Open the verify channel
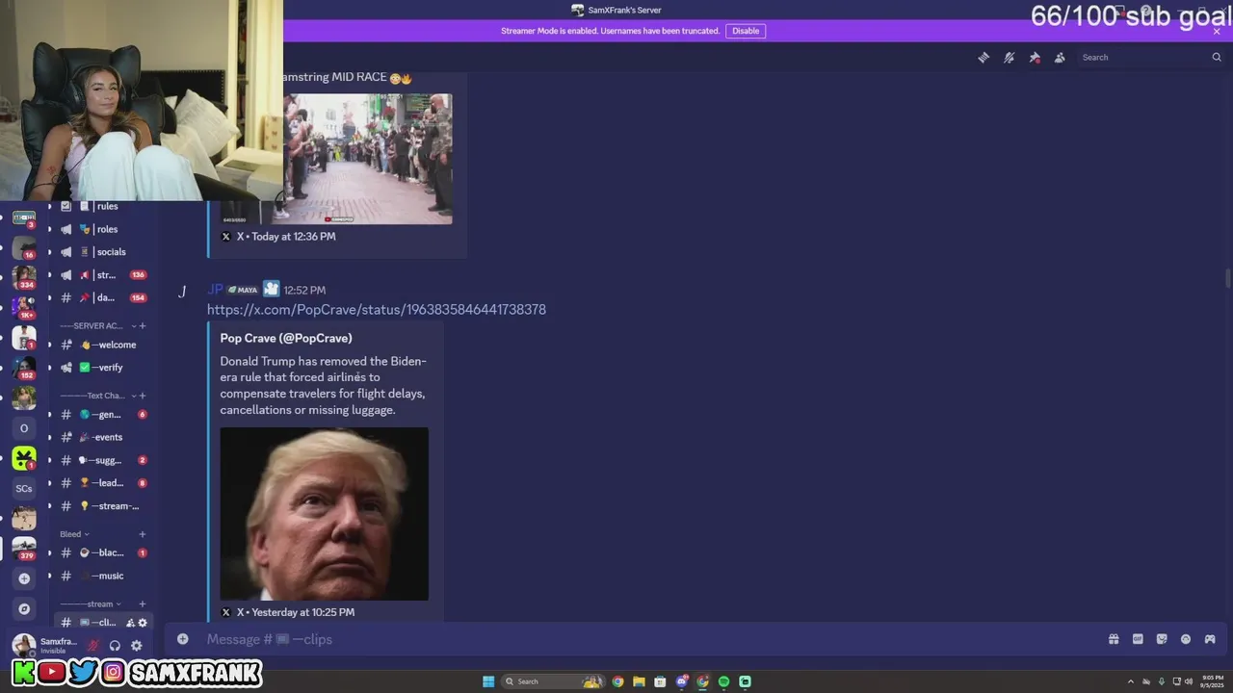1233x693 pixels. [103, 368]
